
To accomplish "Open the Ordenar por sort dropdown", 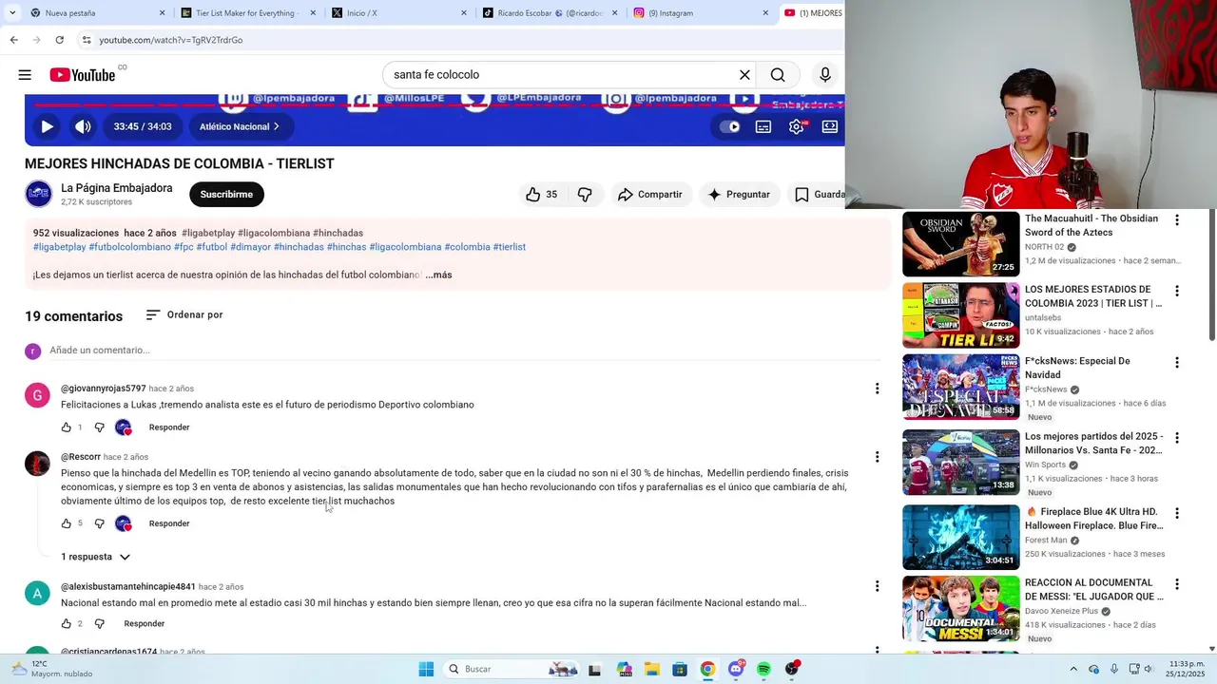I will (184, 315).
